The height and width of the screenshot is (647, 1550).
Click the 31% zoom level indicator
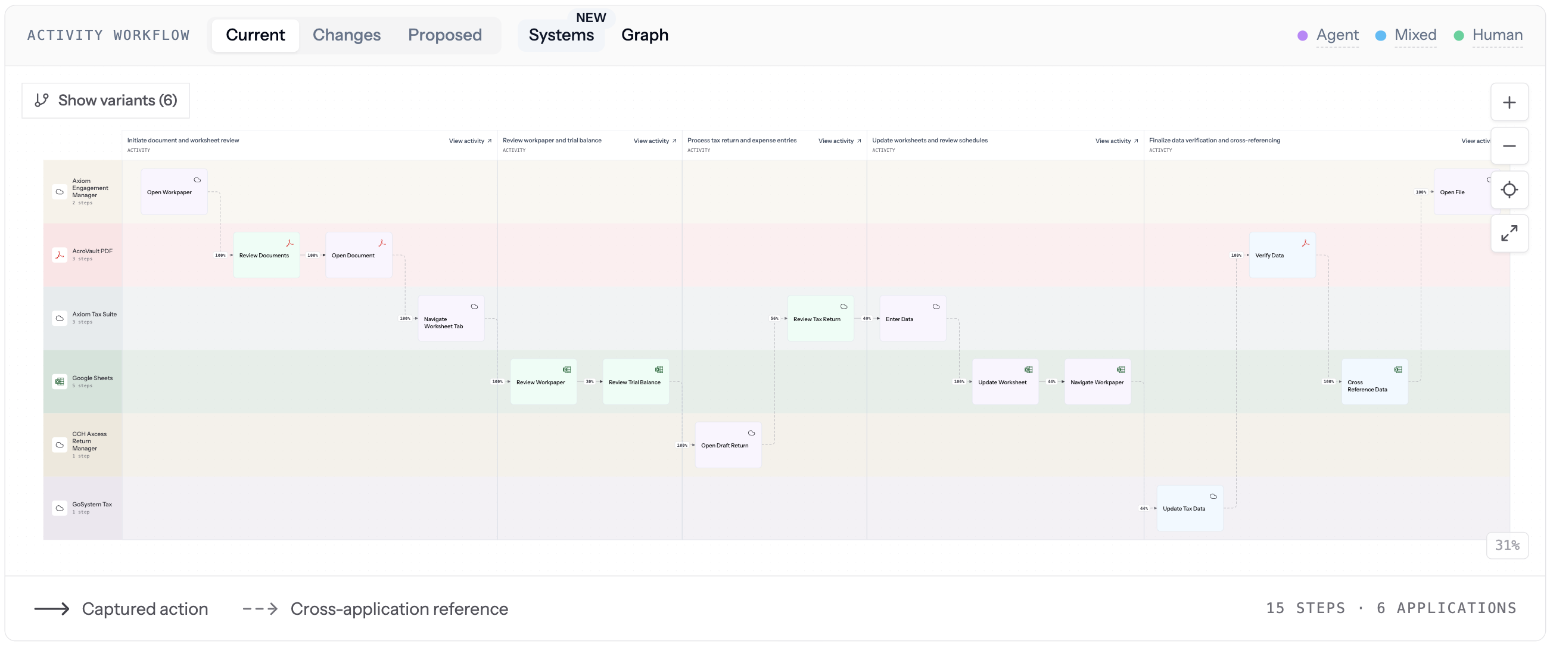coord(1507,545)
